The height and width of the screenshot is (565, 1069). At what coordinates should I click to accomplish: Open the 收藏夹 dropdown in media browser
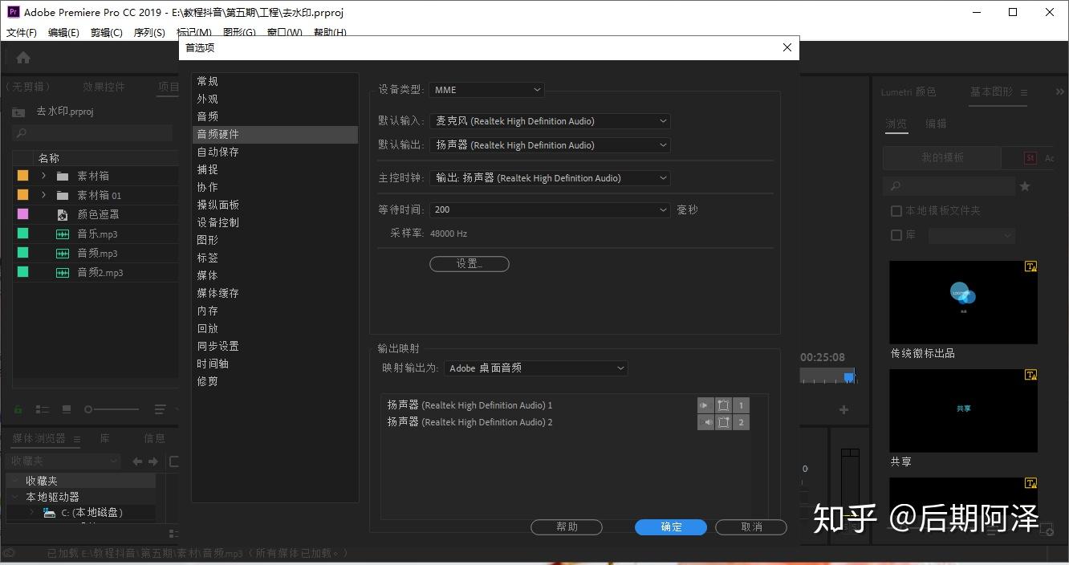(63, 461)
